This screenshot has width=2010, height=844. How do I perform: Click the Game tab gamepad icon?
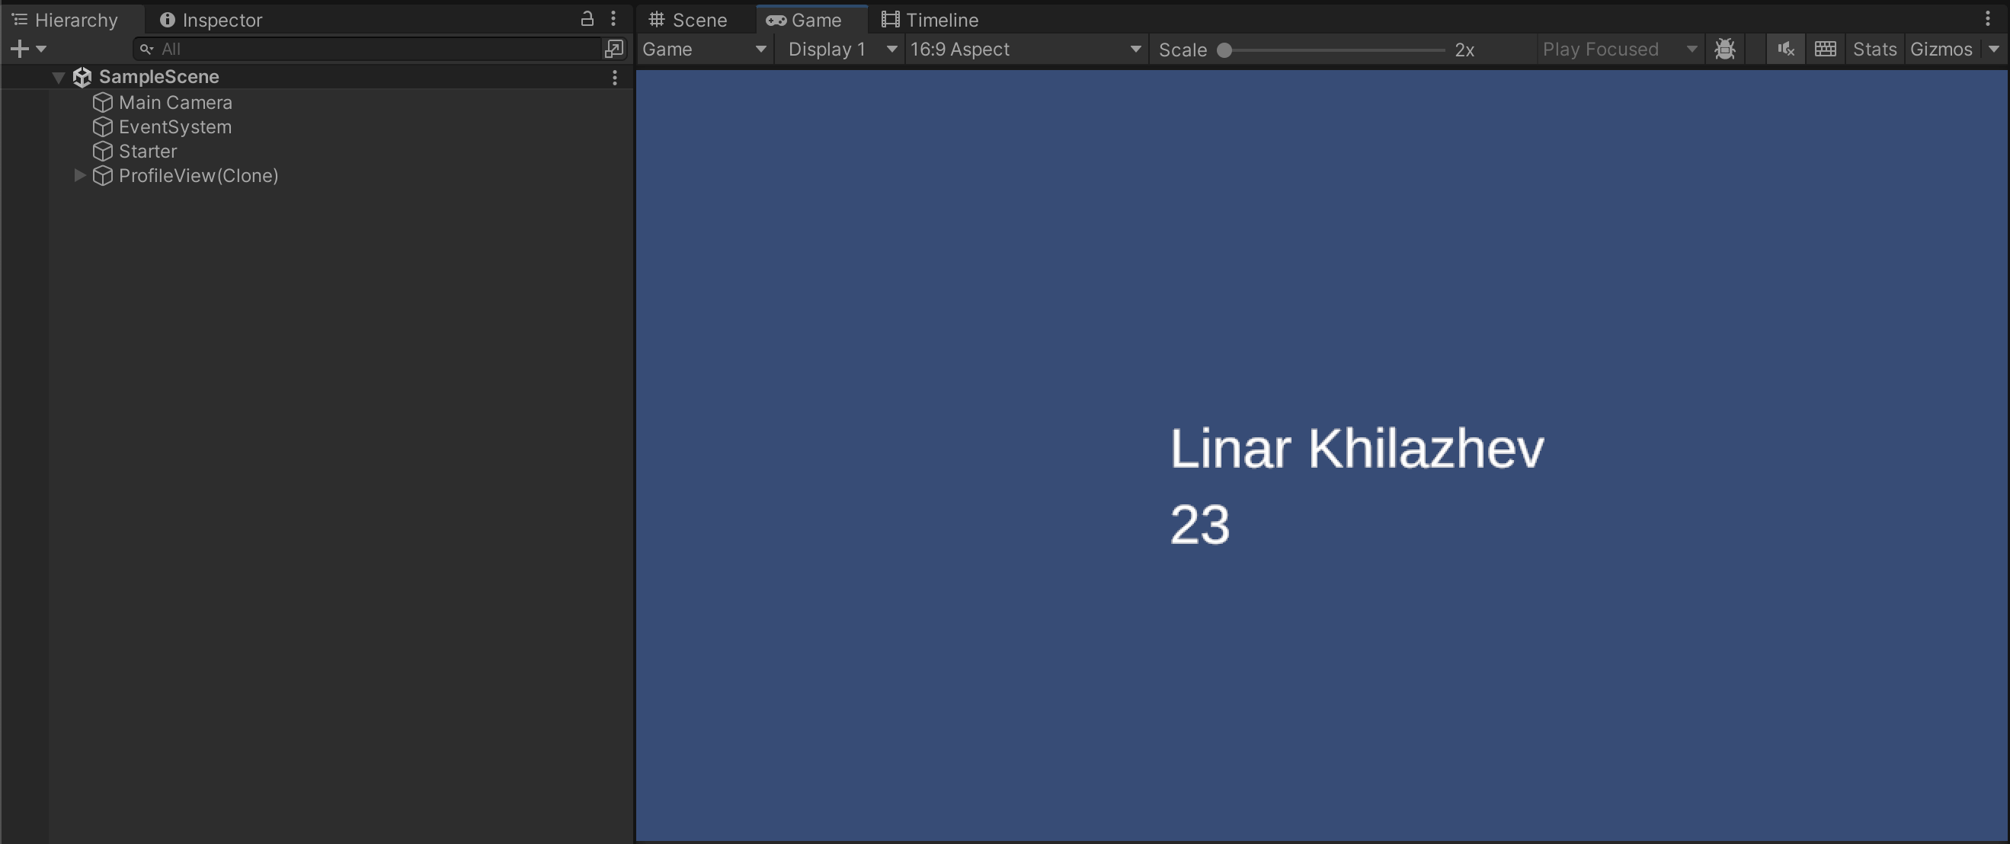pyautogui.click(x=776, y=21)
